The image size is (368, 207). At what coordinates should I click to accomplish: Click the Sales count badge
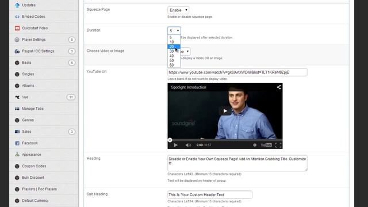(72, 132)
